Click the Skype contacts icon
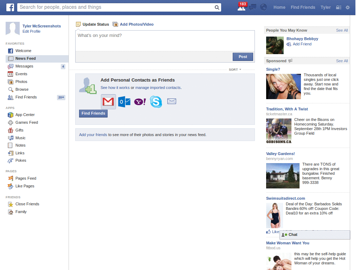Screen dimensions: 360x270 (x=156, y=102)
